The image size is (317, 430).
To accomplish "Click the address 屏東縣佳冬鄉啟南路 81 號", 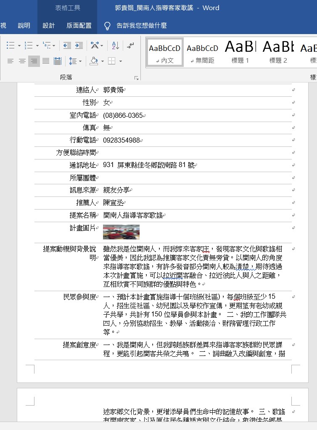I will (x=156, y=165).
